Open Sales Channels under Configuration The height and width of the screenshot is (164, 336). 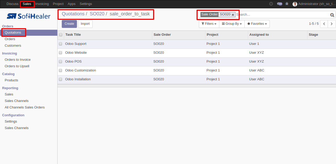16,128
